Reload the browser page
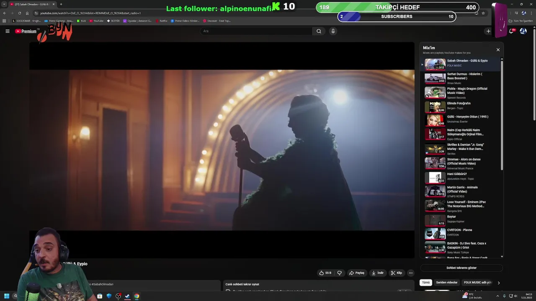This screenshot has height=301, width=536. [19, 13]
